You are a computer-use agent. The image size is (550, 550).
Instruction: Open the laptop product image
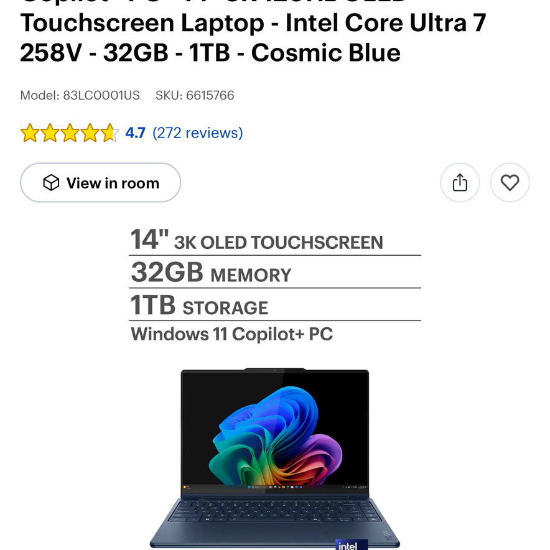coord(274,459)
